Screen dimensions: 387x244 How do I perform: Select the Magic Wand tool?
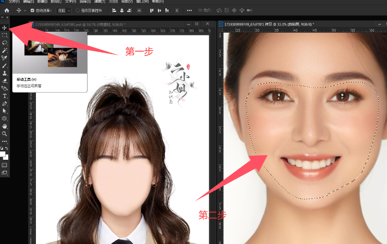[x=5, y=51]
